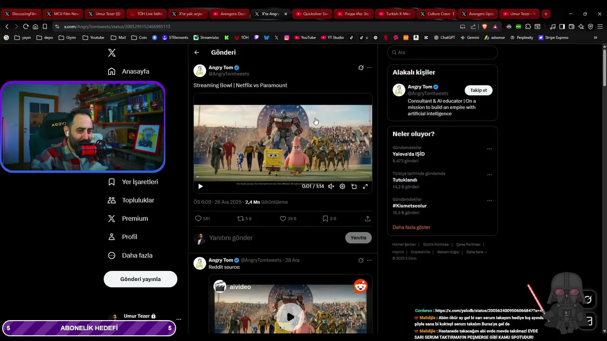This screenshot has height=341, width=607.
Task: Open Perplexity bookmark
Action: pyautogui.click(x=522, y=37)
